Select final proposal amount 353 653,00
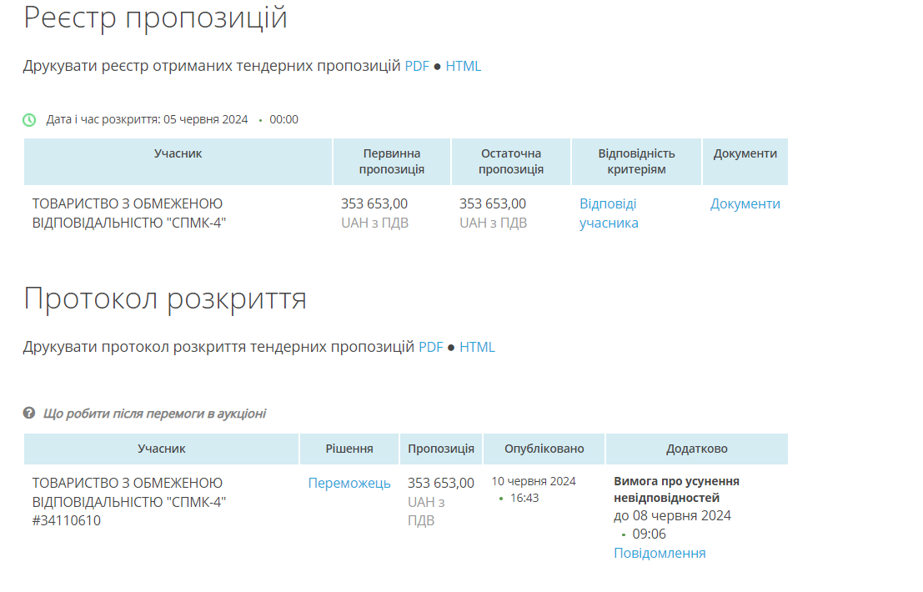The height and width of the screenshot is (592, 923). 493,203
